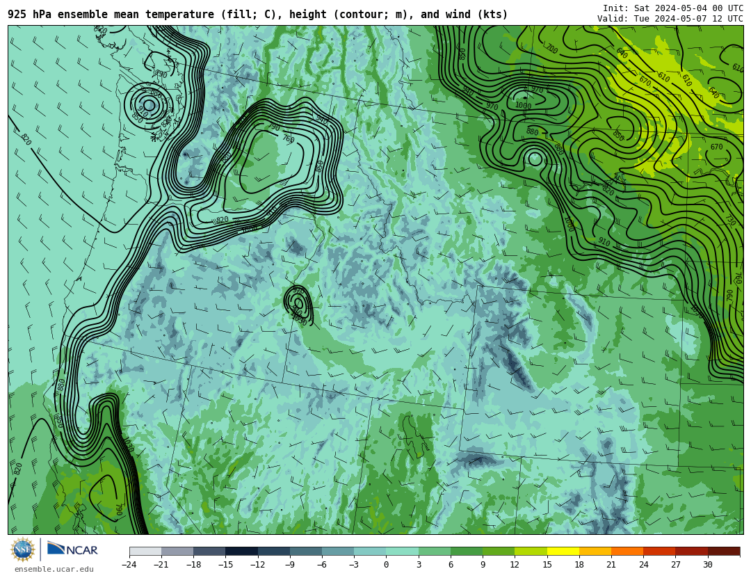
Task: Click the -15 colorbar tick label
Action: (225, 565)
